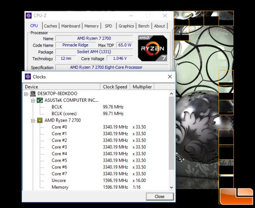Screen dimensions: 255x208
Task: Click the motherboard icon beside ASUSTeK COMPUTER INC
Action: (40, 100)
